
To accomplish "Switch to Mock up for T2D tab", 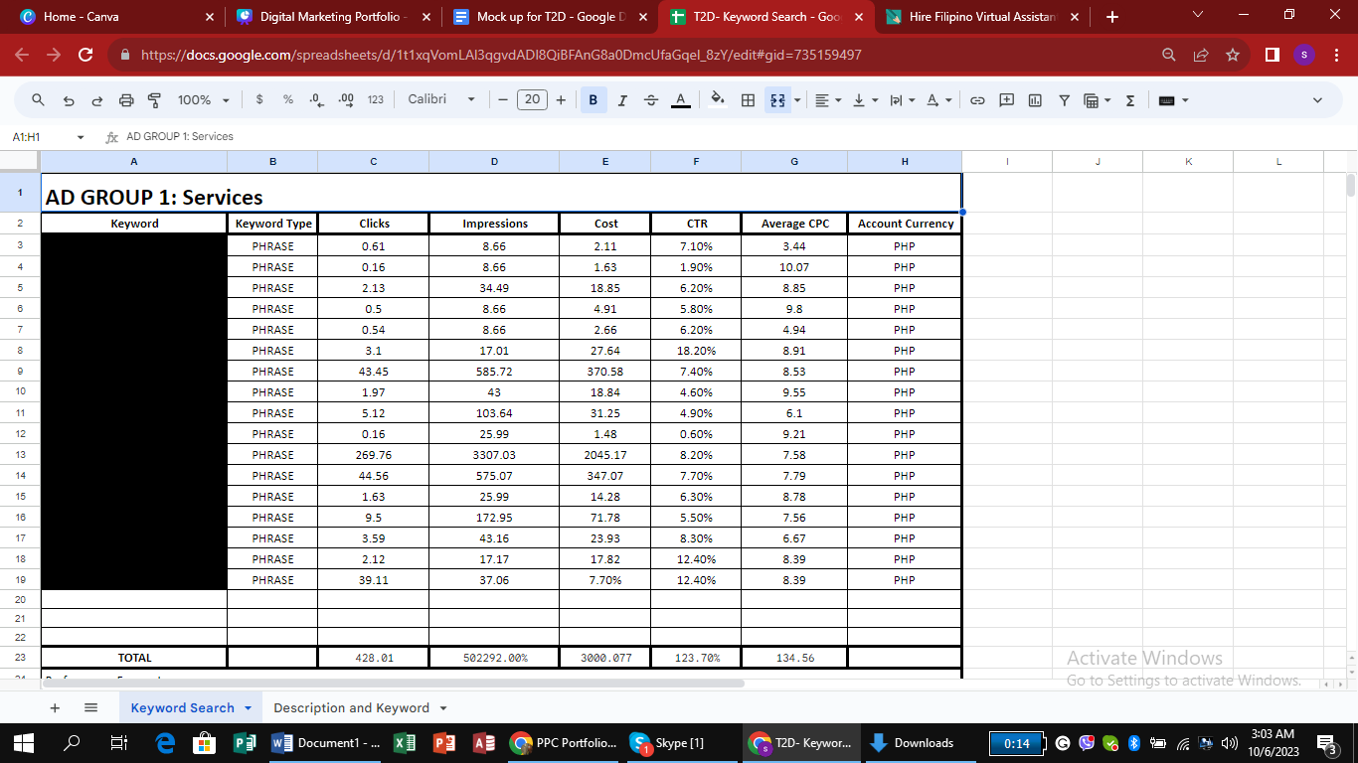I will [x=549, y=17].
